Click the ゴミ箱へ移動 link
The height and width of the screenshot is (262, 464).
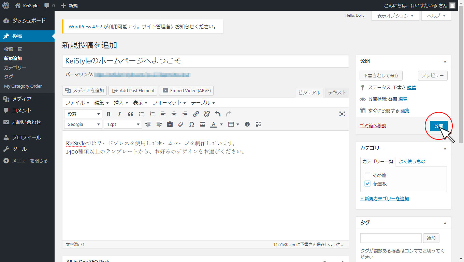tap(373, 126)
